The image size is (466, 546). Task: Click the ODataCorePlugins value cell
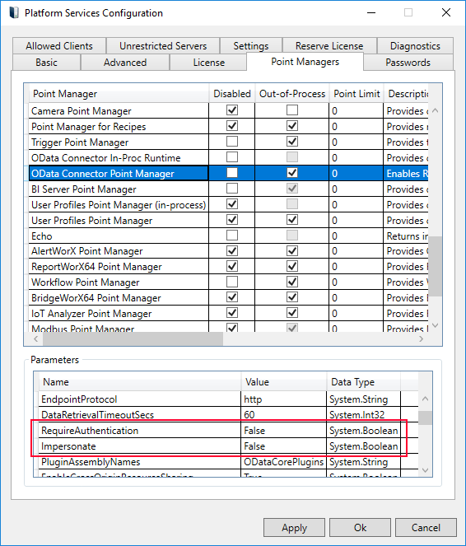(x=284, y=462)
